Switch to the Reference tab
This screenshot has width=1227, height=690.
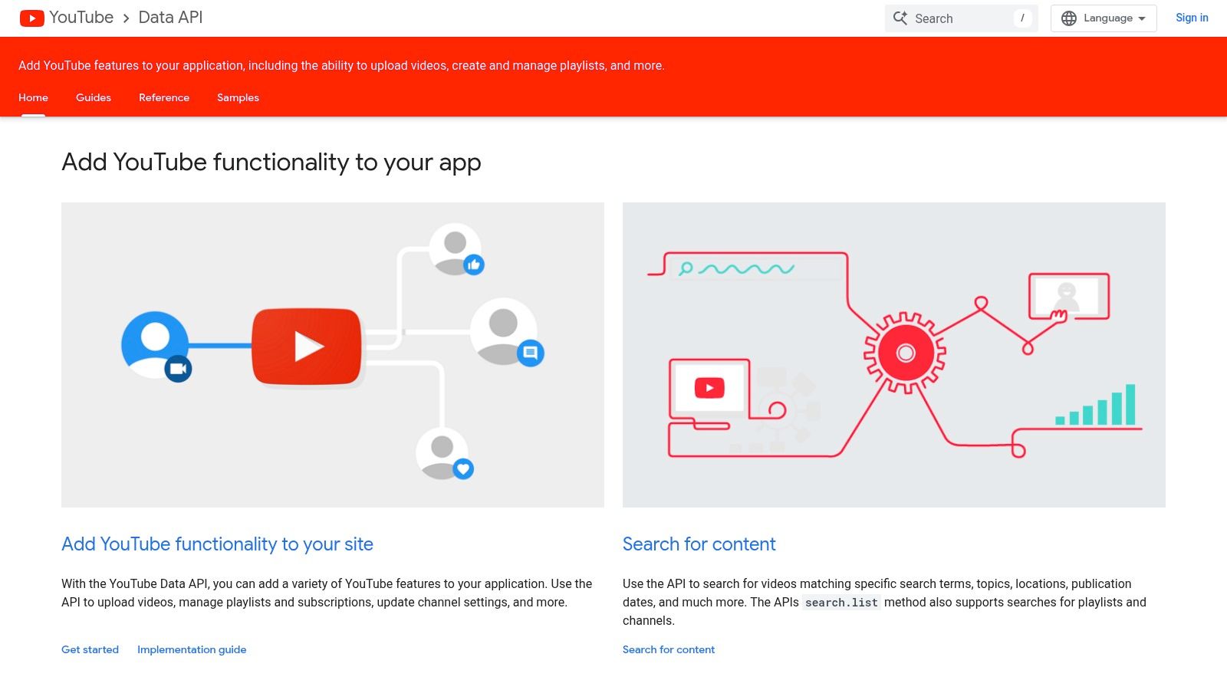(164, 97)
